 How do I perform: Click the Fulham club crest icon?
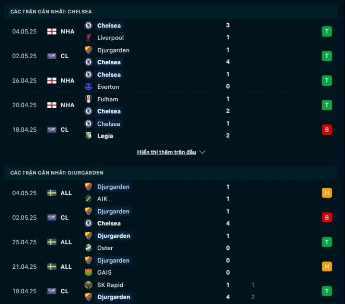88,99
